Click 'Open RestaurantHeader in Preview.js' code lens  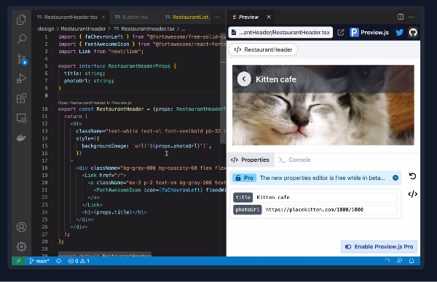coord(95,103)
